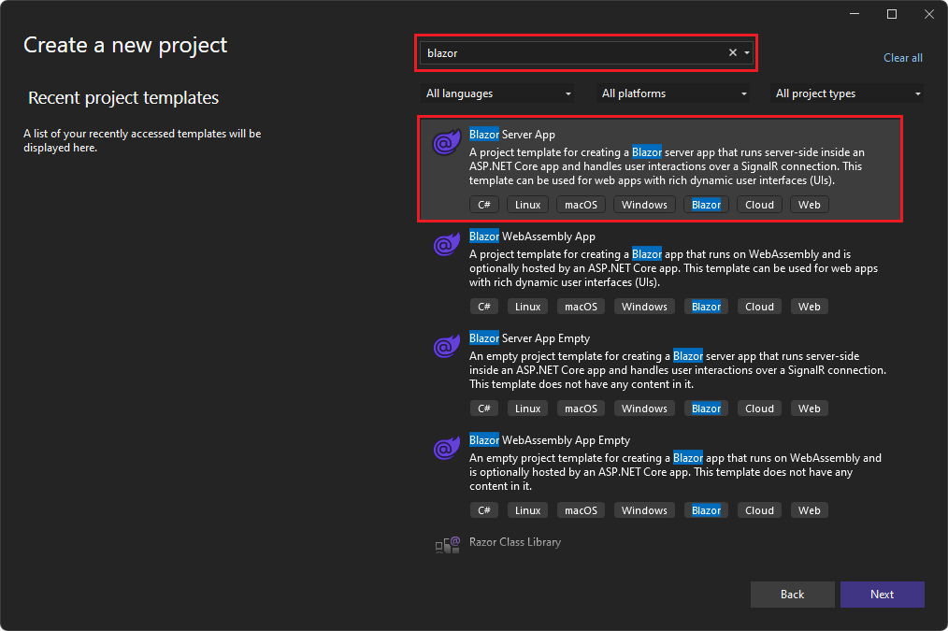Click the C# tag under Blazor Server App
The image size is (948, 631).
point(484,205)
